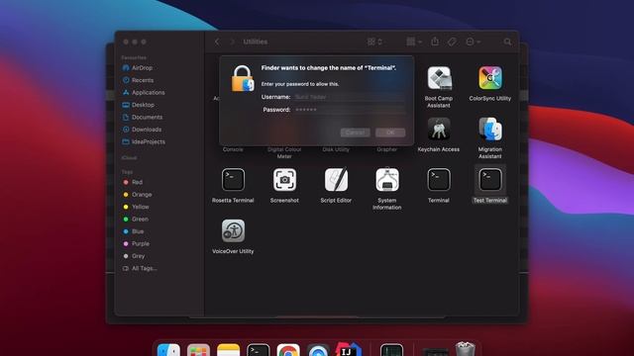634x356 pixels.
Task: Open the Action ellipsis dropdown menu
Action: [x=473, y=42]
